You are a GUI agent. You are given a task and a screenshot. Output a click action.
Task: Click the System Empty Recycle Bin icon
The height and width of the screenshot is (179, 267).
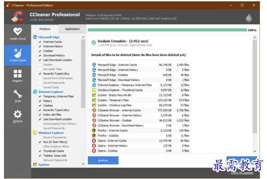click(x=94, y=95)
